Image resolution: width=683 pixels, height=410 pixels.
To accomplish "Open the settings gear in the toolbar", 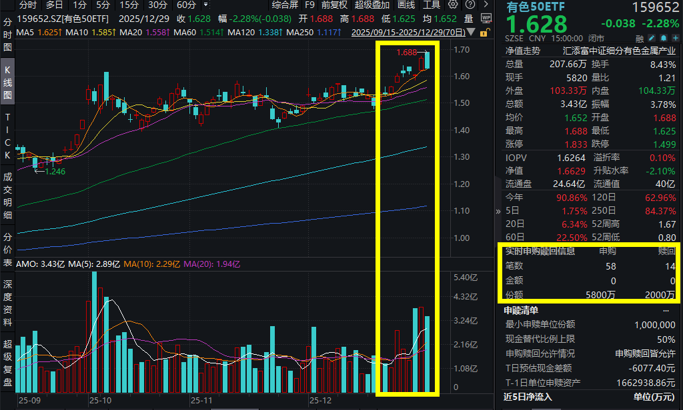I will click(x=454, y=5).
